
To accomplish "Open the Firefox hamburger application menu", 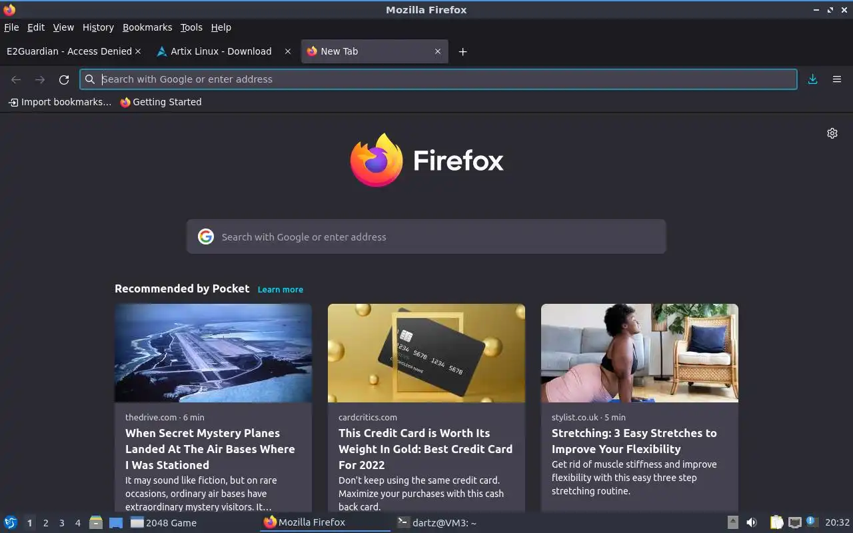I will pyautogui.click(x=837, y=79).
